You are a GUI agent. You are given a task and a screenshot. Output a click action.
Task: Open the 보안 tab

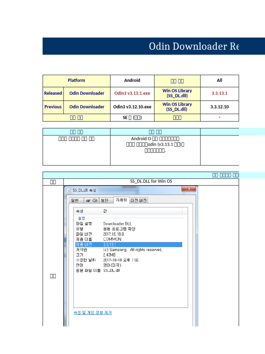pos(106,201)
